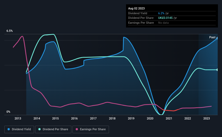Toggle the Dividend Per Share legend button
The width and height of the screenshot is (222, 137).
point(53,129)
